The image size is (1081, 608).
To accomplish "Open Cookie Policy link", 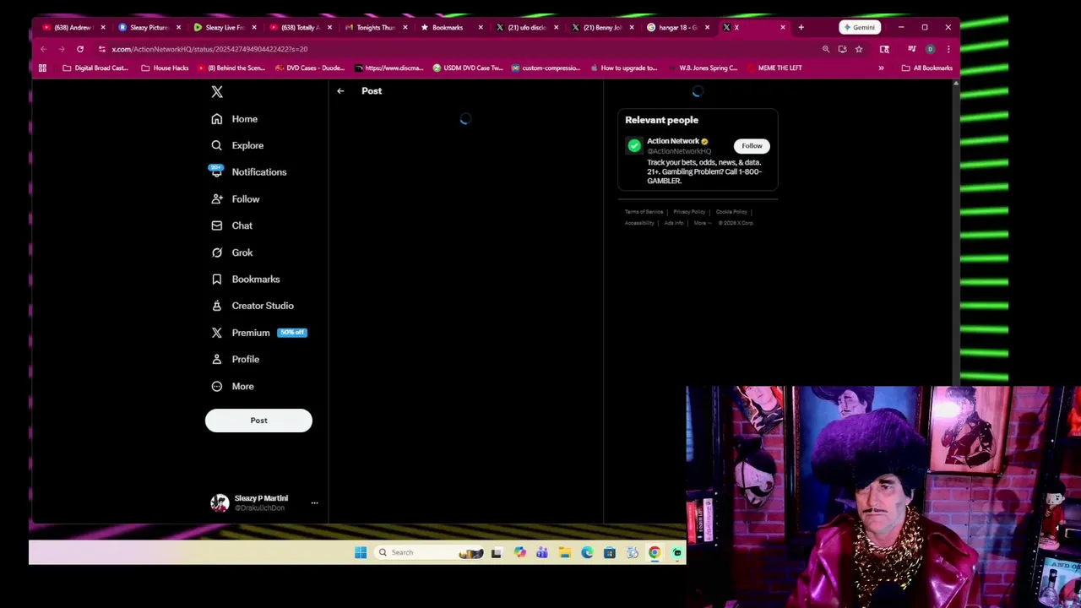I will click(x=731, y=212).
